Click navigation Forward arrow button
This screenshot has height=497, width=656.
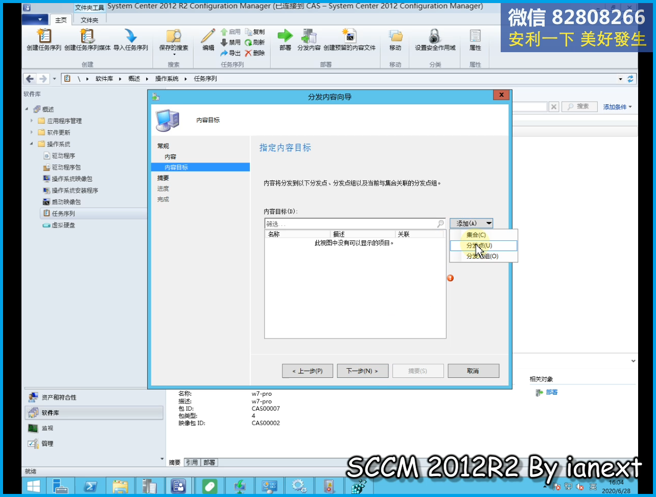(43, 79)
